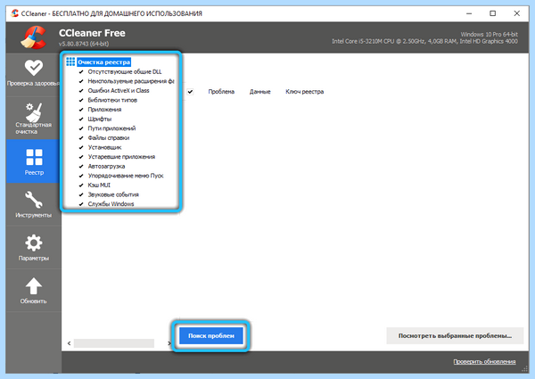Screen dimensions: 535x379
Task: Sort by the Проблема column header
Action: (x=221, y=92)
